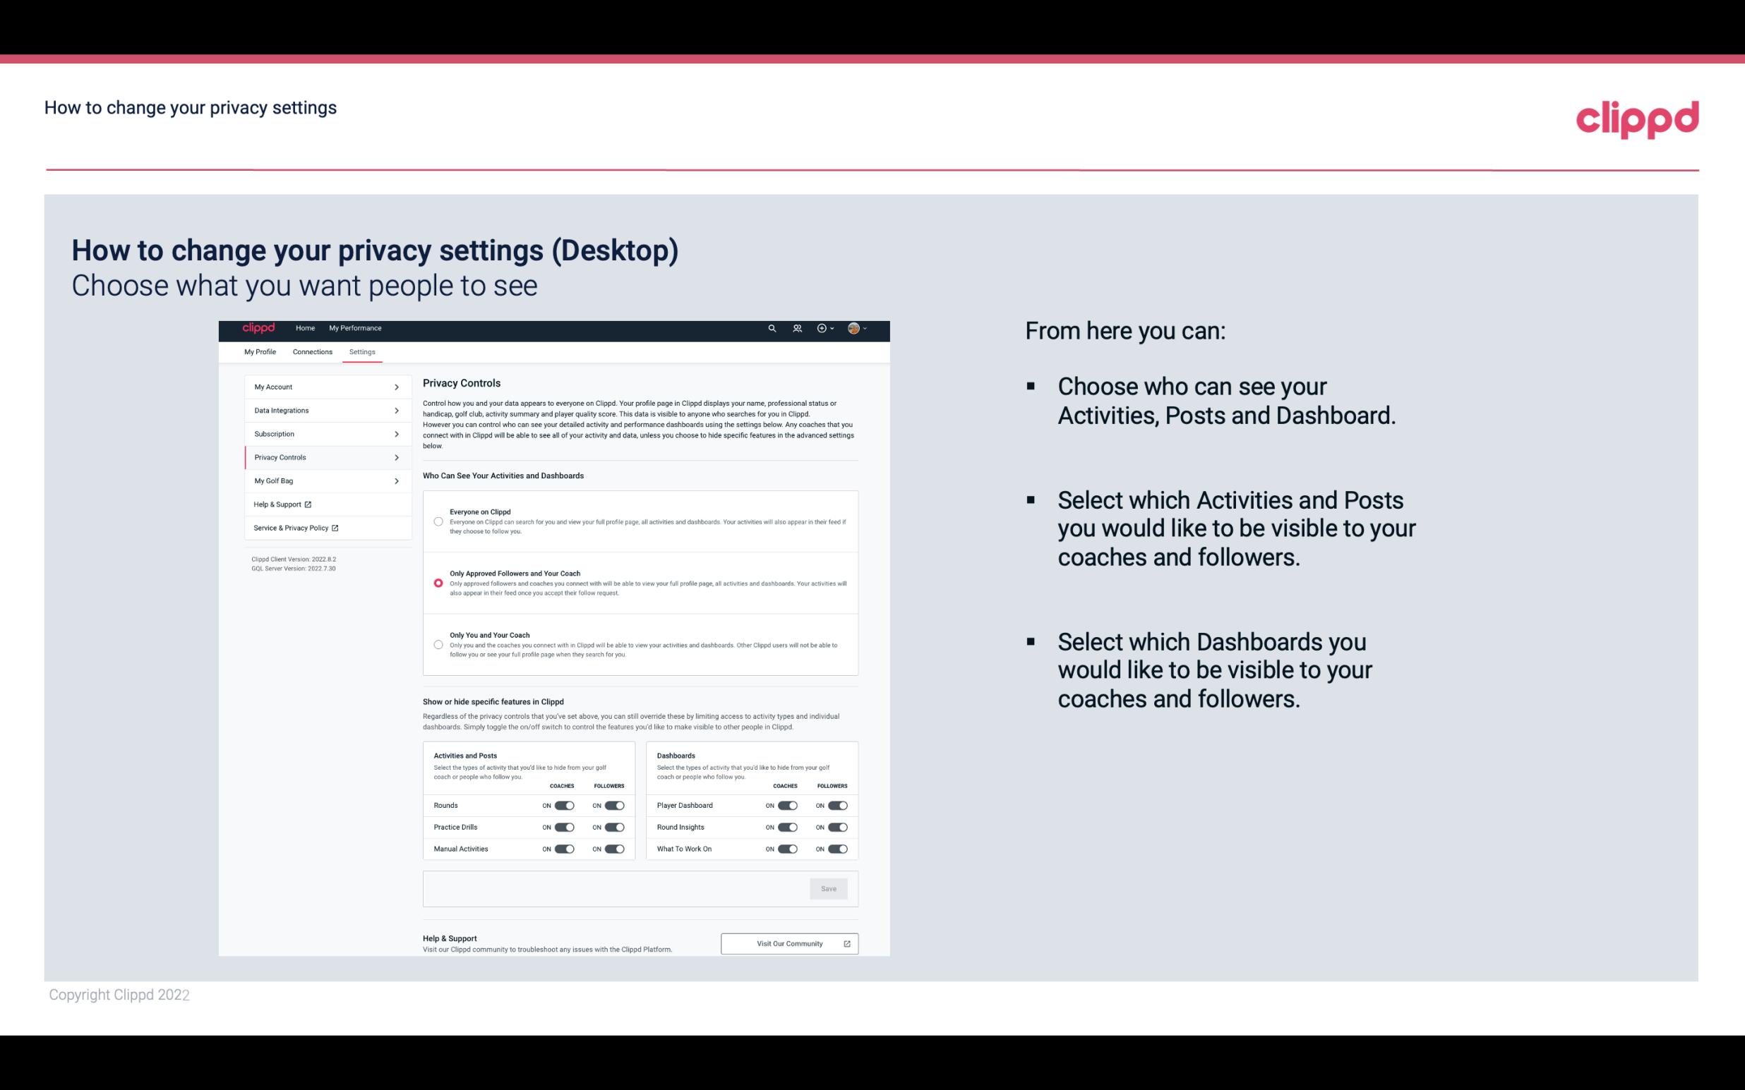Toggle Rounds visibility for Followers off
The width and height of the screenshot is (1745, 1090).
coord(614,805)
